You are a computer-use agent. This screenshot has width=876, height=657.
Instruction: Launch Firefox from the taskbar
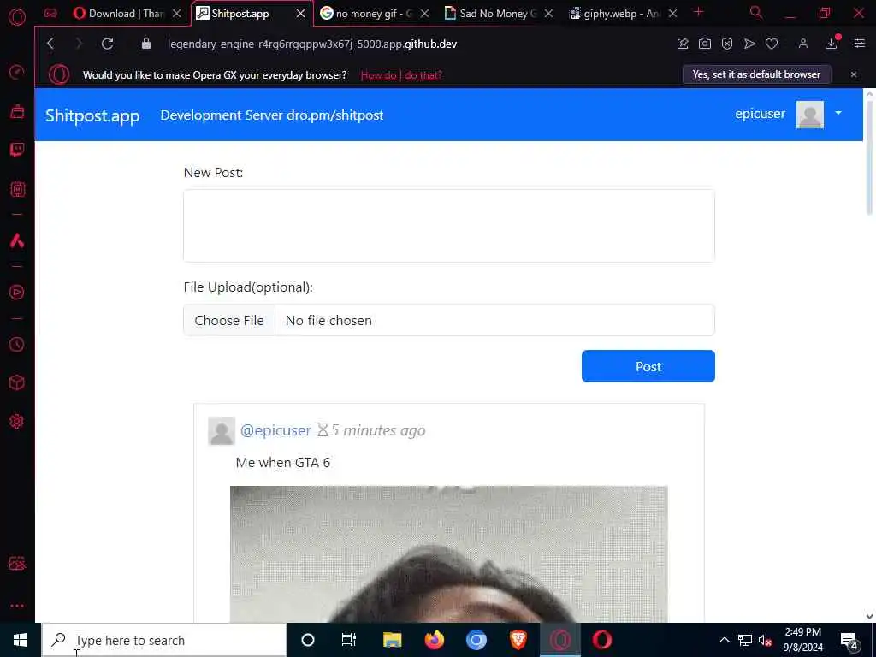434,640
